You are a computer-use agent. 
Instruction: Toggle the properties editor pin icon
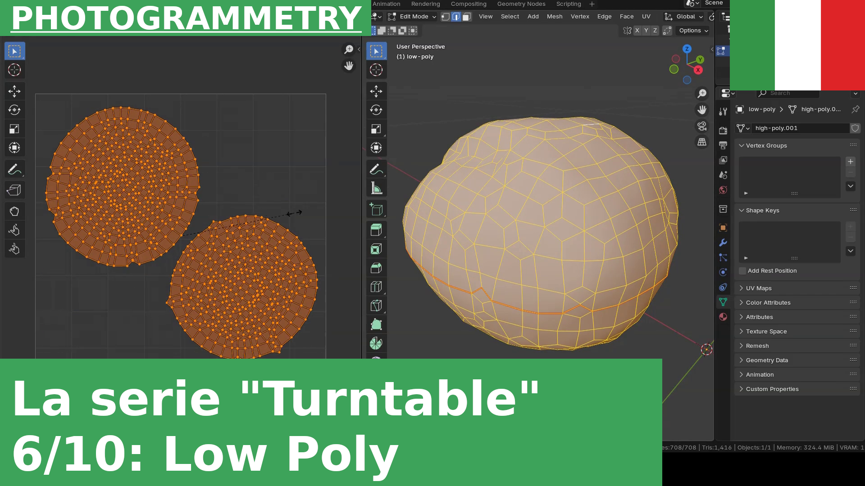click(x=855, y=109)
